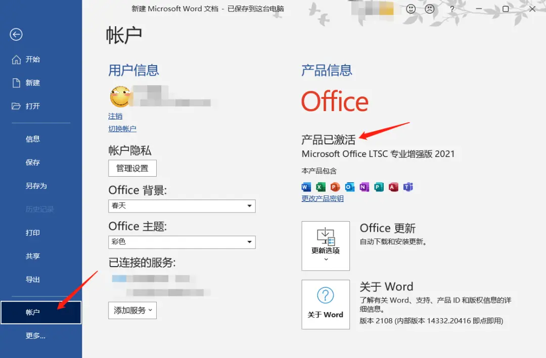Maximize the Word window
This screenshot has height=358, width=546.
pyautogui.click(x=506, y=9)
